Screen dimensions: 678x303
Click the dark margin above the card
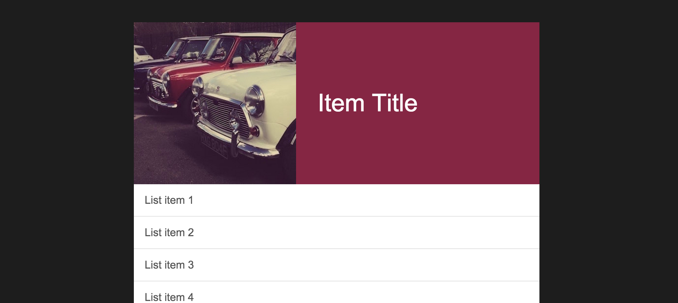coord(338,11)
